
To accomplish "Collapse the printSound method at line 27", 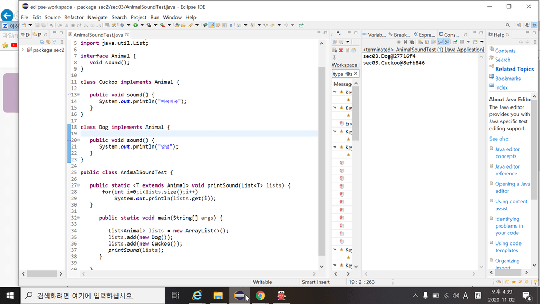I will (78, 185).
